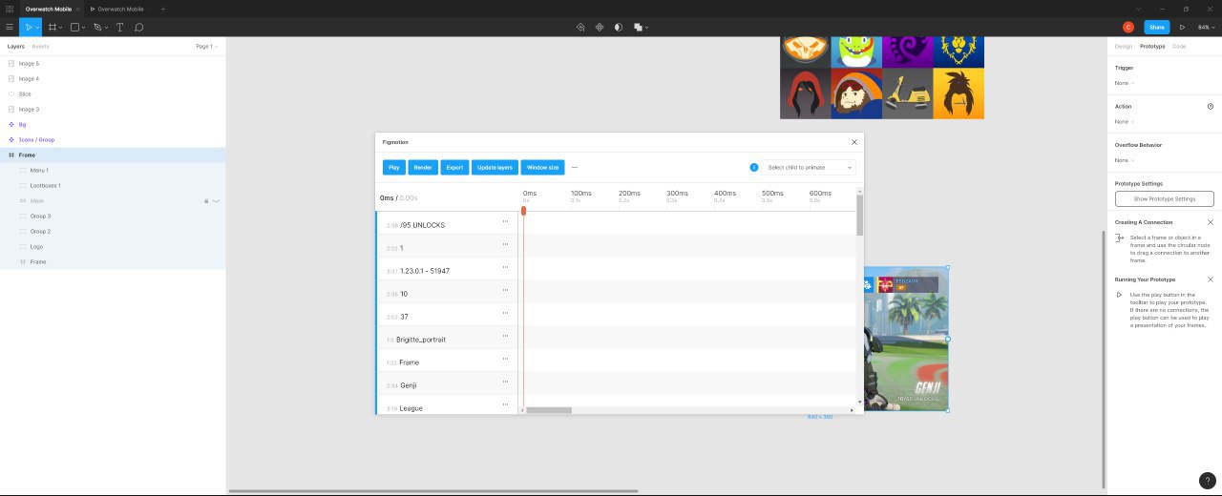
Task: Dismiss the Creating A Connection tip
Action: click(x=1211, y=222)
